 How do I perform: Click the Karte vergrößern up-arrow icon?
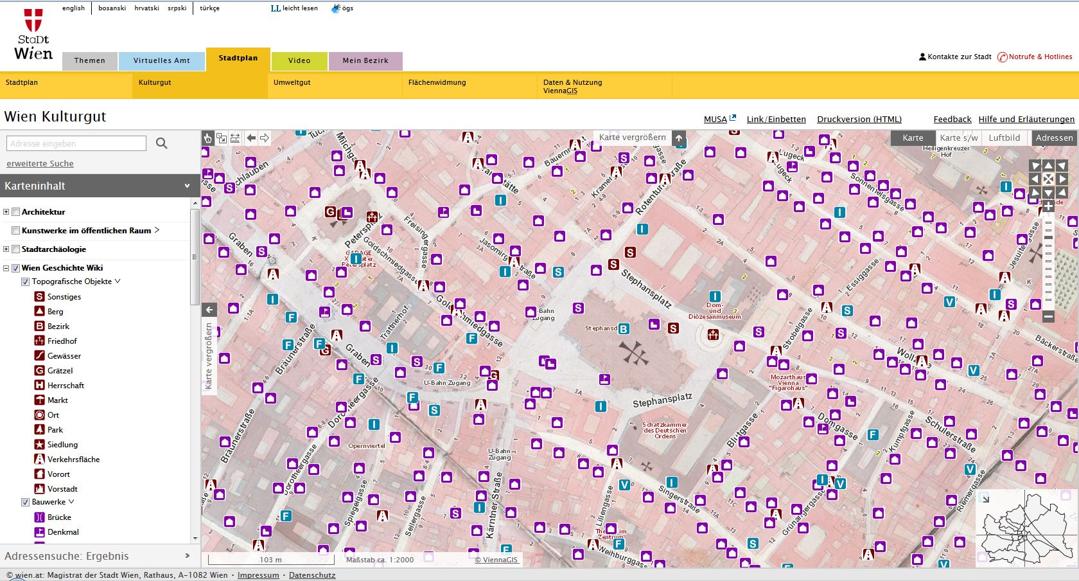(x=679, y=138)
